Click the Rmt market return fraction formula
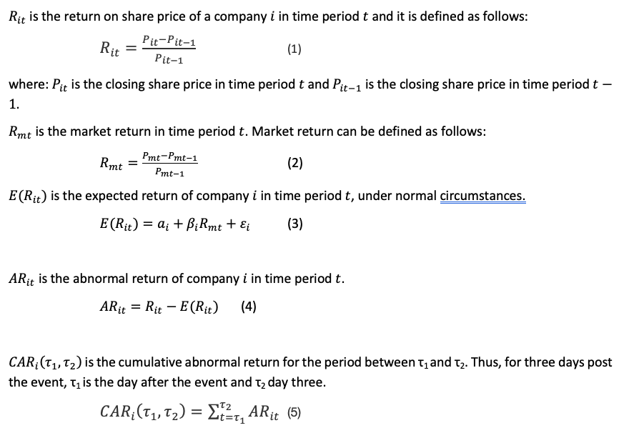The height and width of the screenshot is (428, 629). pos(149,164)
